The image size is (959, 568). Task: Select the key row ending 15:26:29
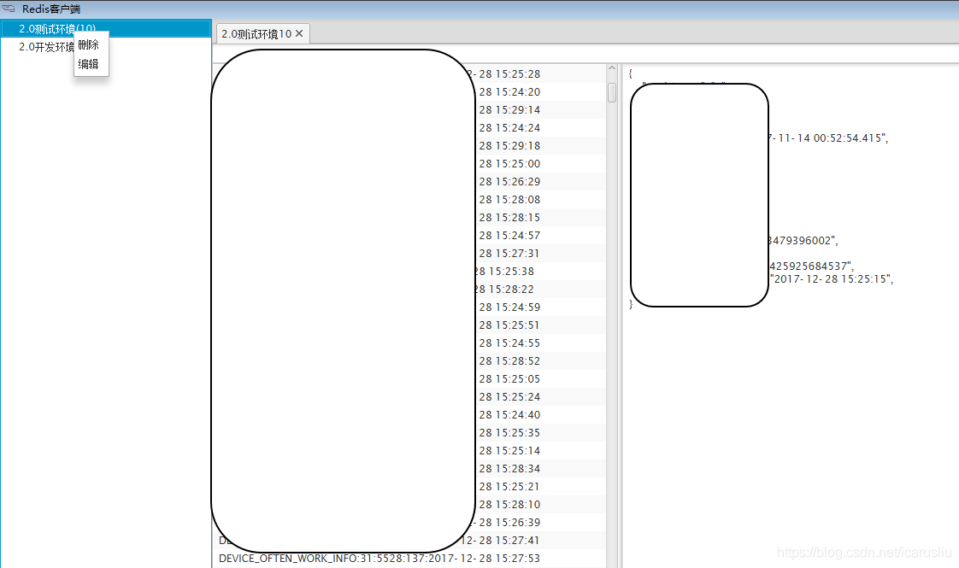[x=409, y=182]
